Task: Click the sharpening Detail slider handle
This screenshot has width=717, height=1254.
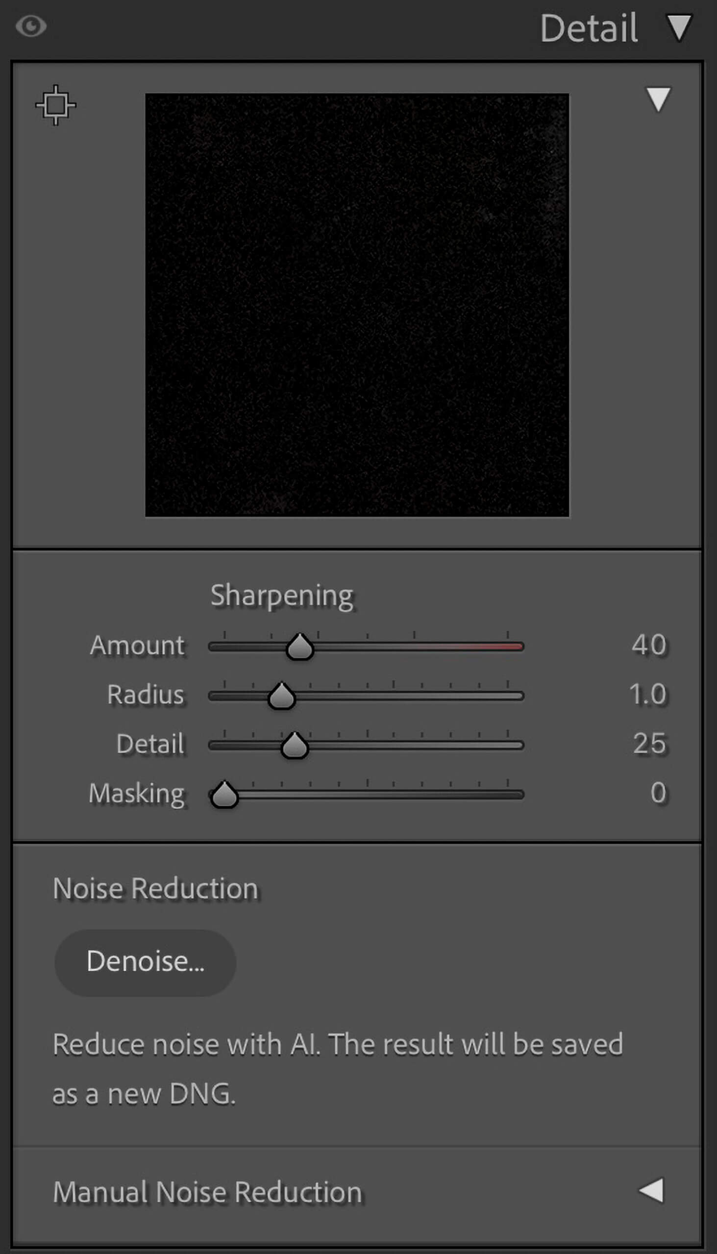Action: tap(295, 745)
